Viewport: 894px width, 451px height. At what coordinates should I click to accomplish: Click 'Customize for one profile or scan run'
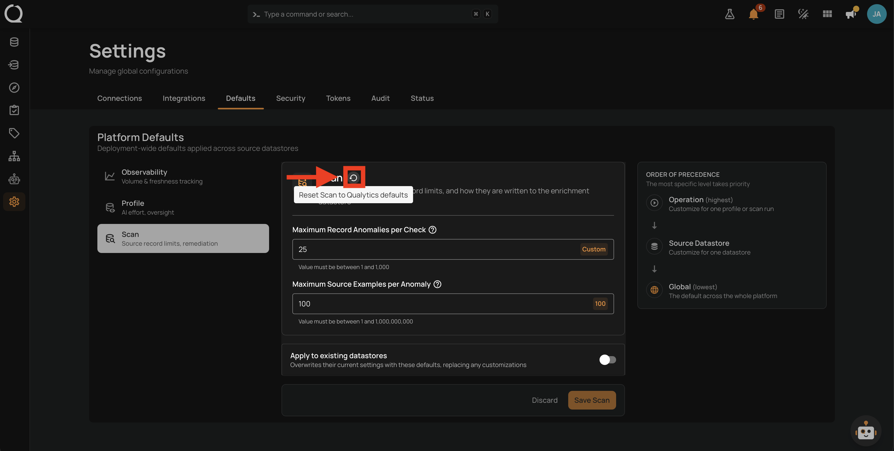point(721,209)
